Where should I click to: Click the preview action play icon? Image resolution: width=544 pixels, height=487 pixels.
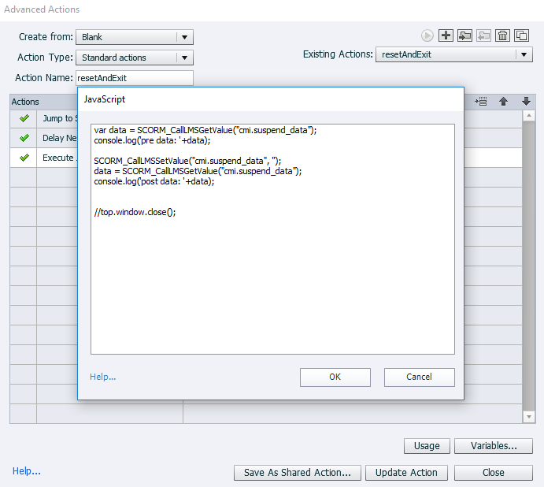tap(427, 35)
